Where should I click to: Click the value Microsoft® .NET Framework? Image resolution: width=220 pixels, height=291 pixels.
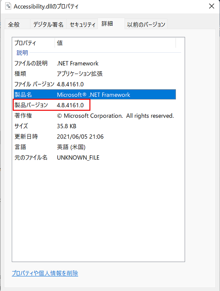click(93, 95)
